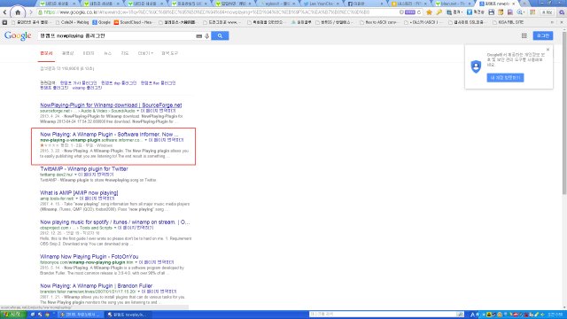Open dropdown arrow beside SourceForge result URL
Viewport: 567px width, 319px height.
(x=137, y=111)
